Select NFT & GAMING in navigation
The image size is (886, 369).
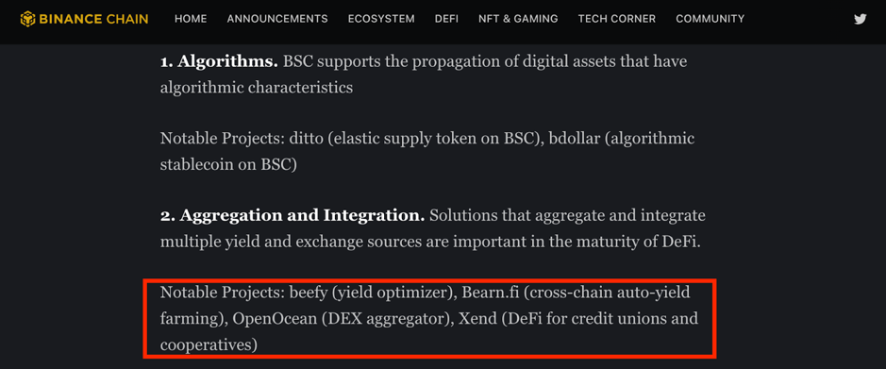coord(518,19)
